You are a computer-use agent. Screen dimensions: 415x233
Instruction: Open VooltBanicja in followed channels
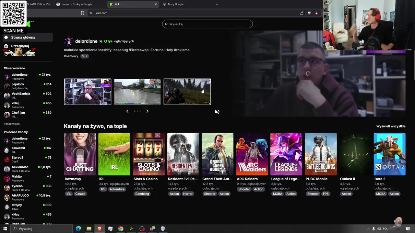(28, 95)
